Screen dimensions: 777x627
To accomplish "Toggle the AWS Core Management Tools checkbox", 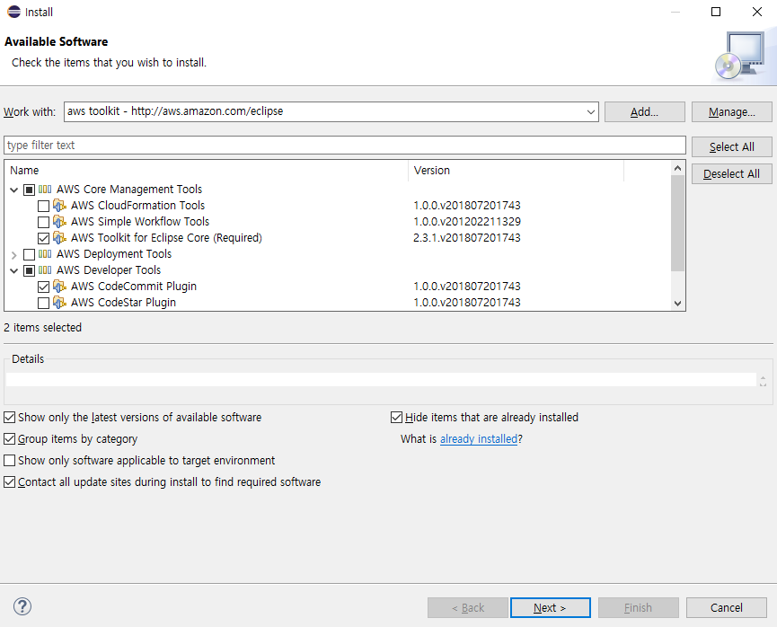I will (x=30, y=190).
